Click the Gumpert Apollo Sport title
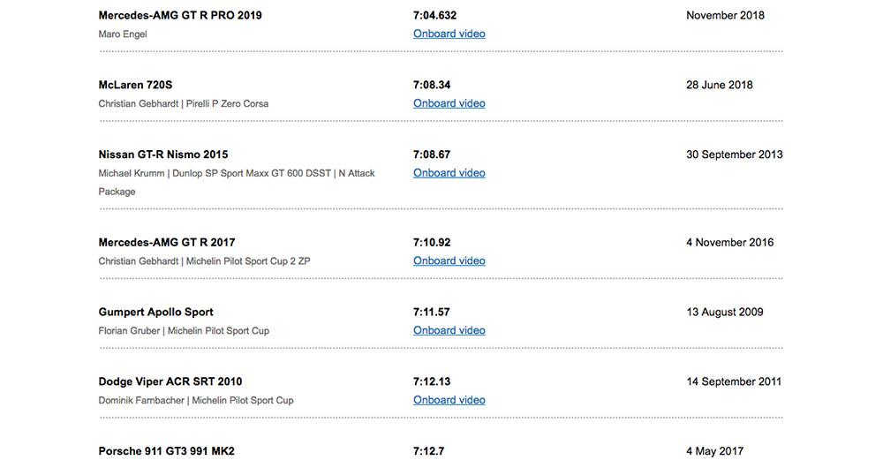The width and height of the screenshot is (883, 460). 155,312
